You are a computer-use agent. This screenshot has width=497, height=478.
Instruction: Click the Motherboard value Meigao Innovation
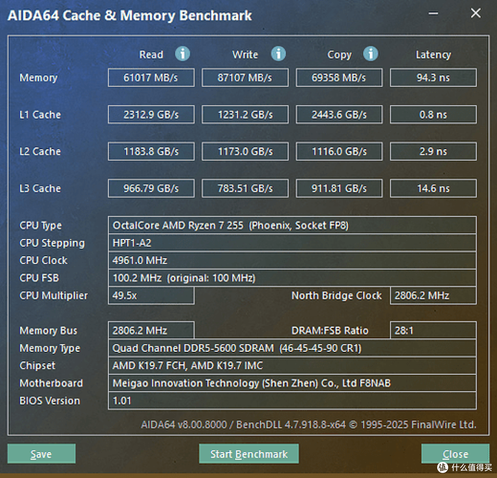click(292, 383)
